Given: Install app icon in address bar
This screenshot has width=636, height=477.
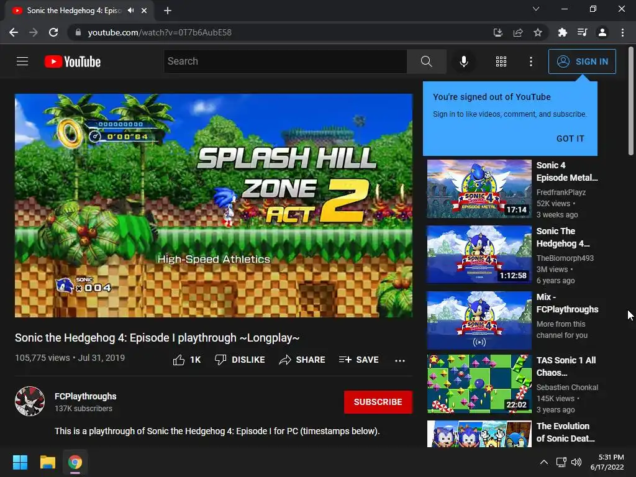Looking at the screenshot, I should point(498,32).
